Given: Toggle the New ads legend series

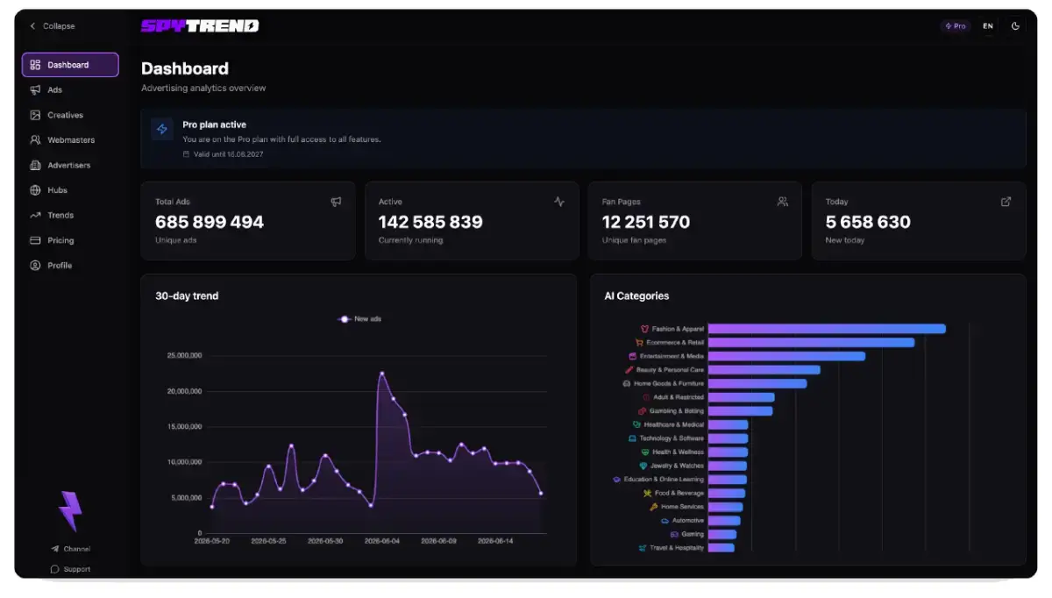Looking at the screenshot, I should 359,319.
